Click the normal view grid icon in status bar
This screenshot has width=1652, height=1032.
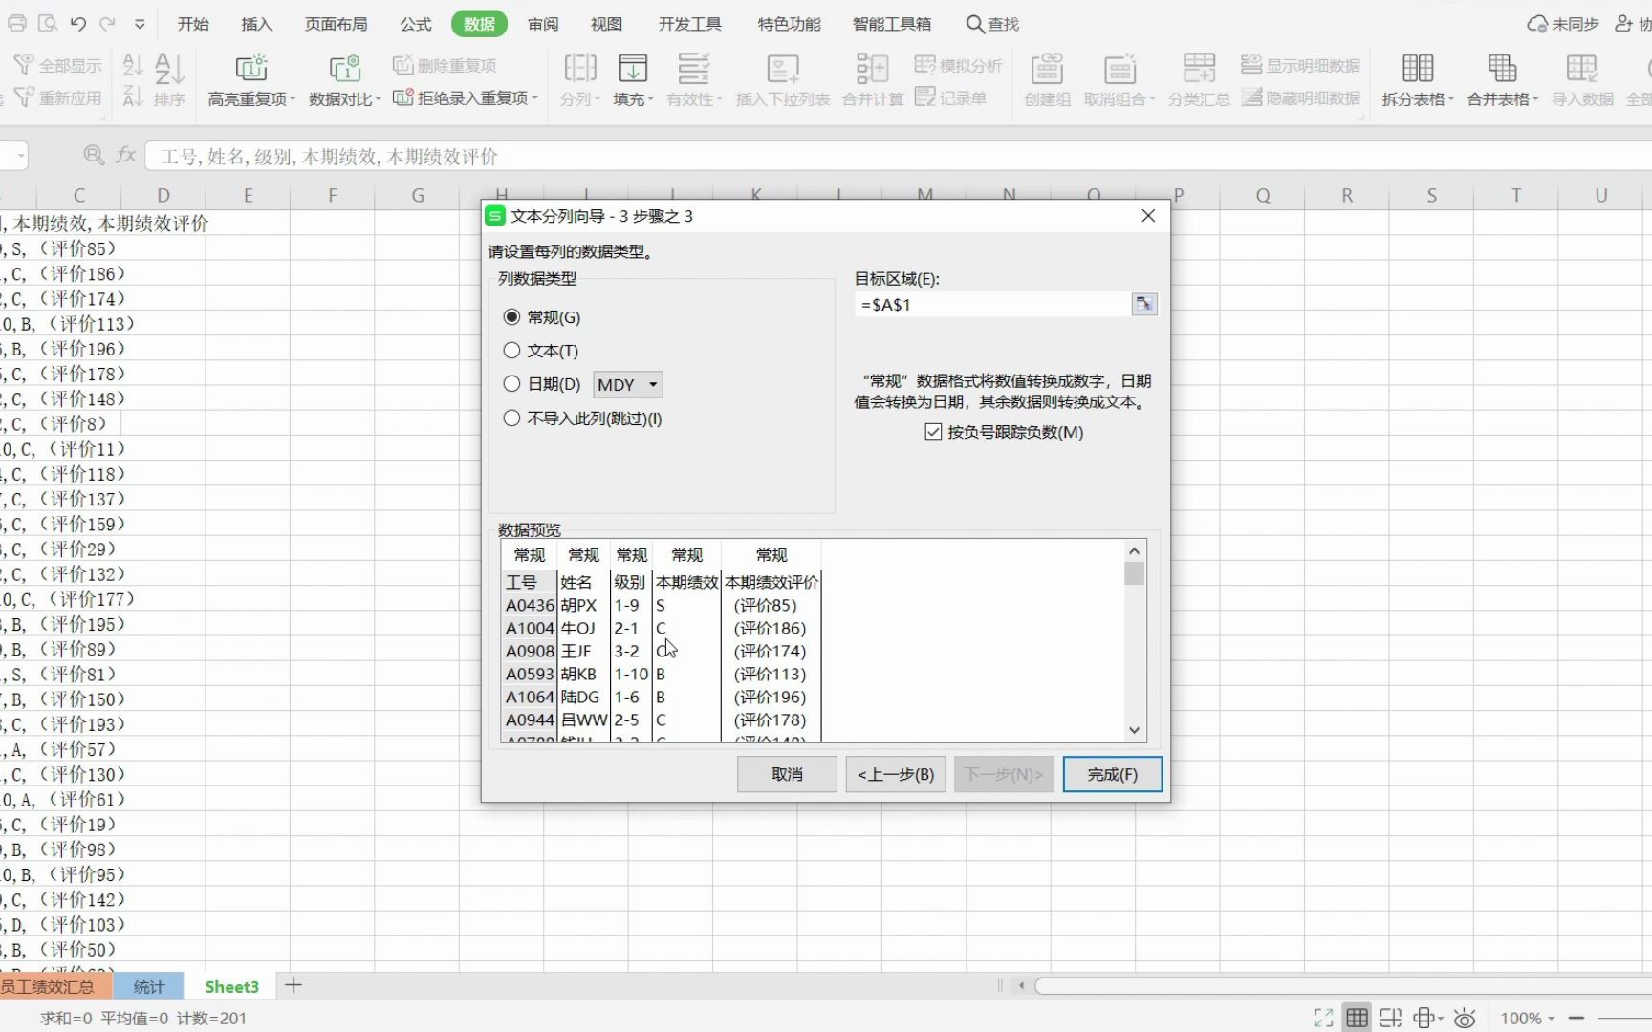pyautogui.click(x=1357, y=1018)
